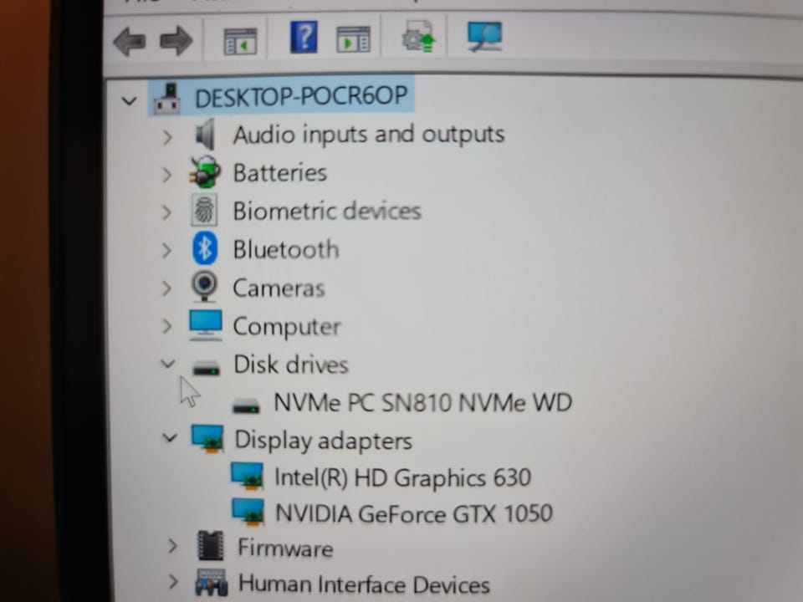The height and width of the screenshot is (602, 803).
Task: Click the adapter icon beside NVIDIA GeForce GTX 1050
Action: tap(248, 512)
